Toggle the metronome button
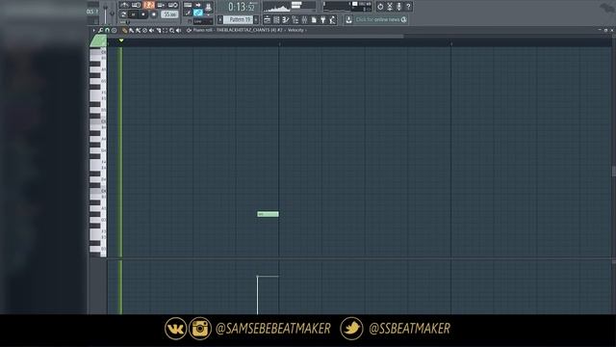The image size is (616, 347). (x=124, y=5)
